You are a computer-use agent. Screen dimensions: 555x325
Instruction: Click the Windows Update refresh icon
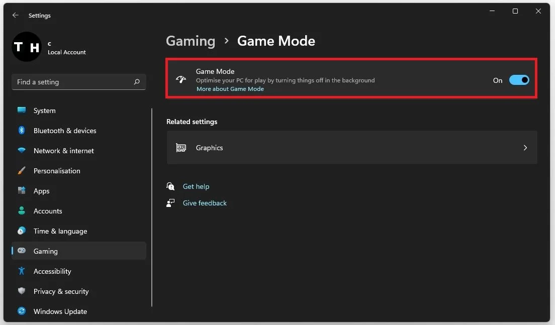[x=22, y=311]
